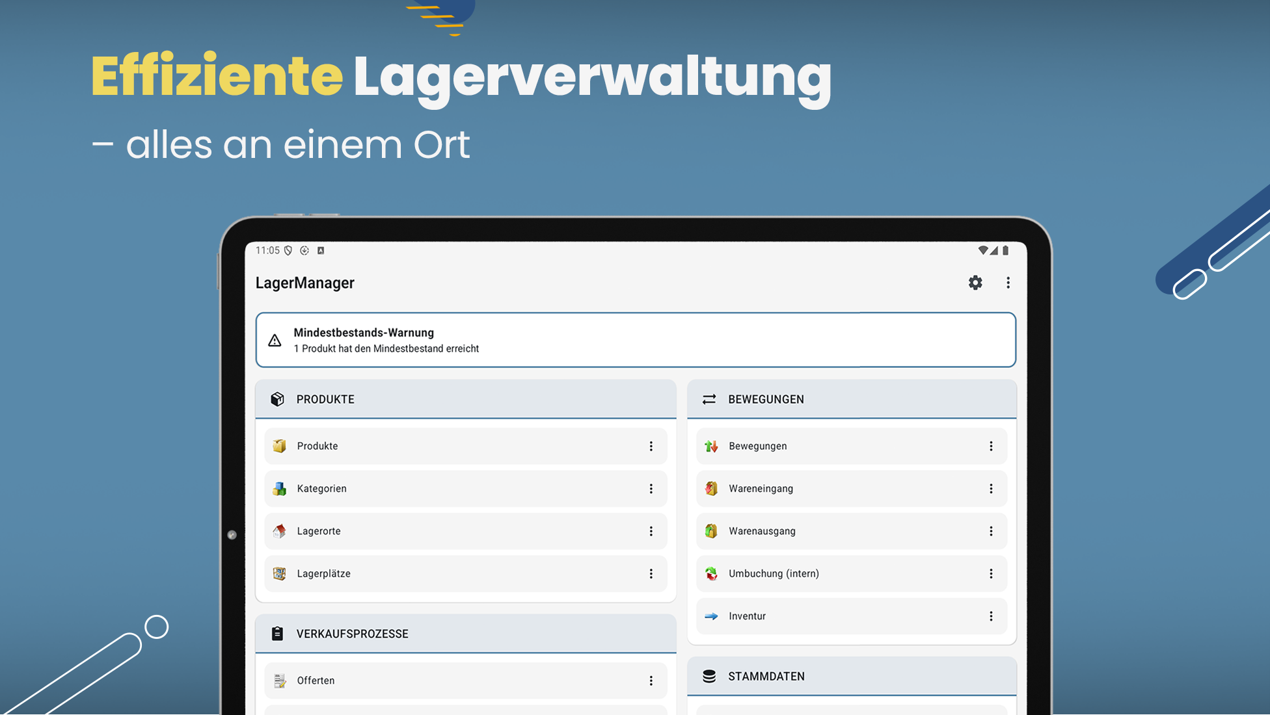This screenshot has width=1270, height=715.
Task: Open the three-dot menu for Wareneingang
Action: pos(991,489)
